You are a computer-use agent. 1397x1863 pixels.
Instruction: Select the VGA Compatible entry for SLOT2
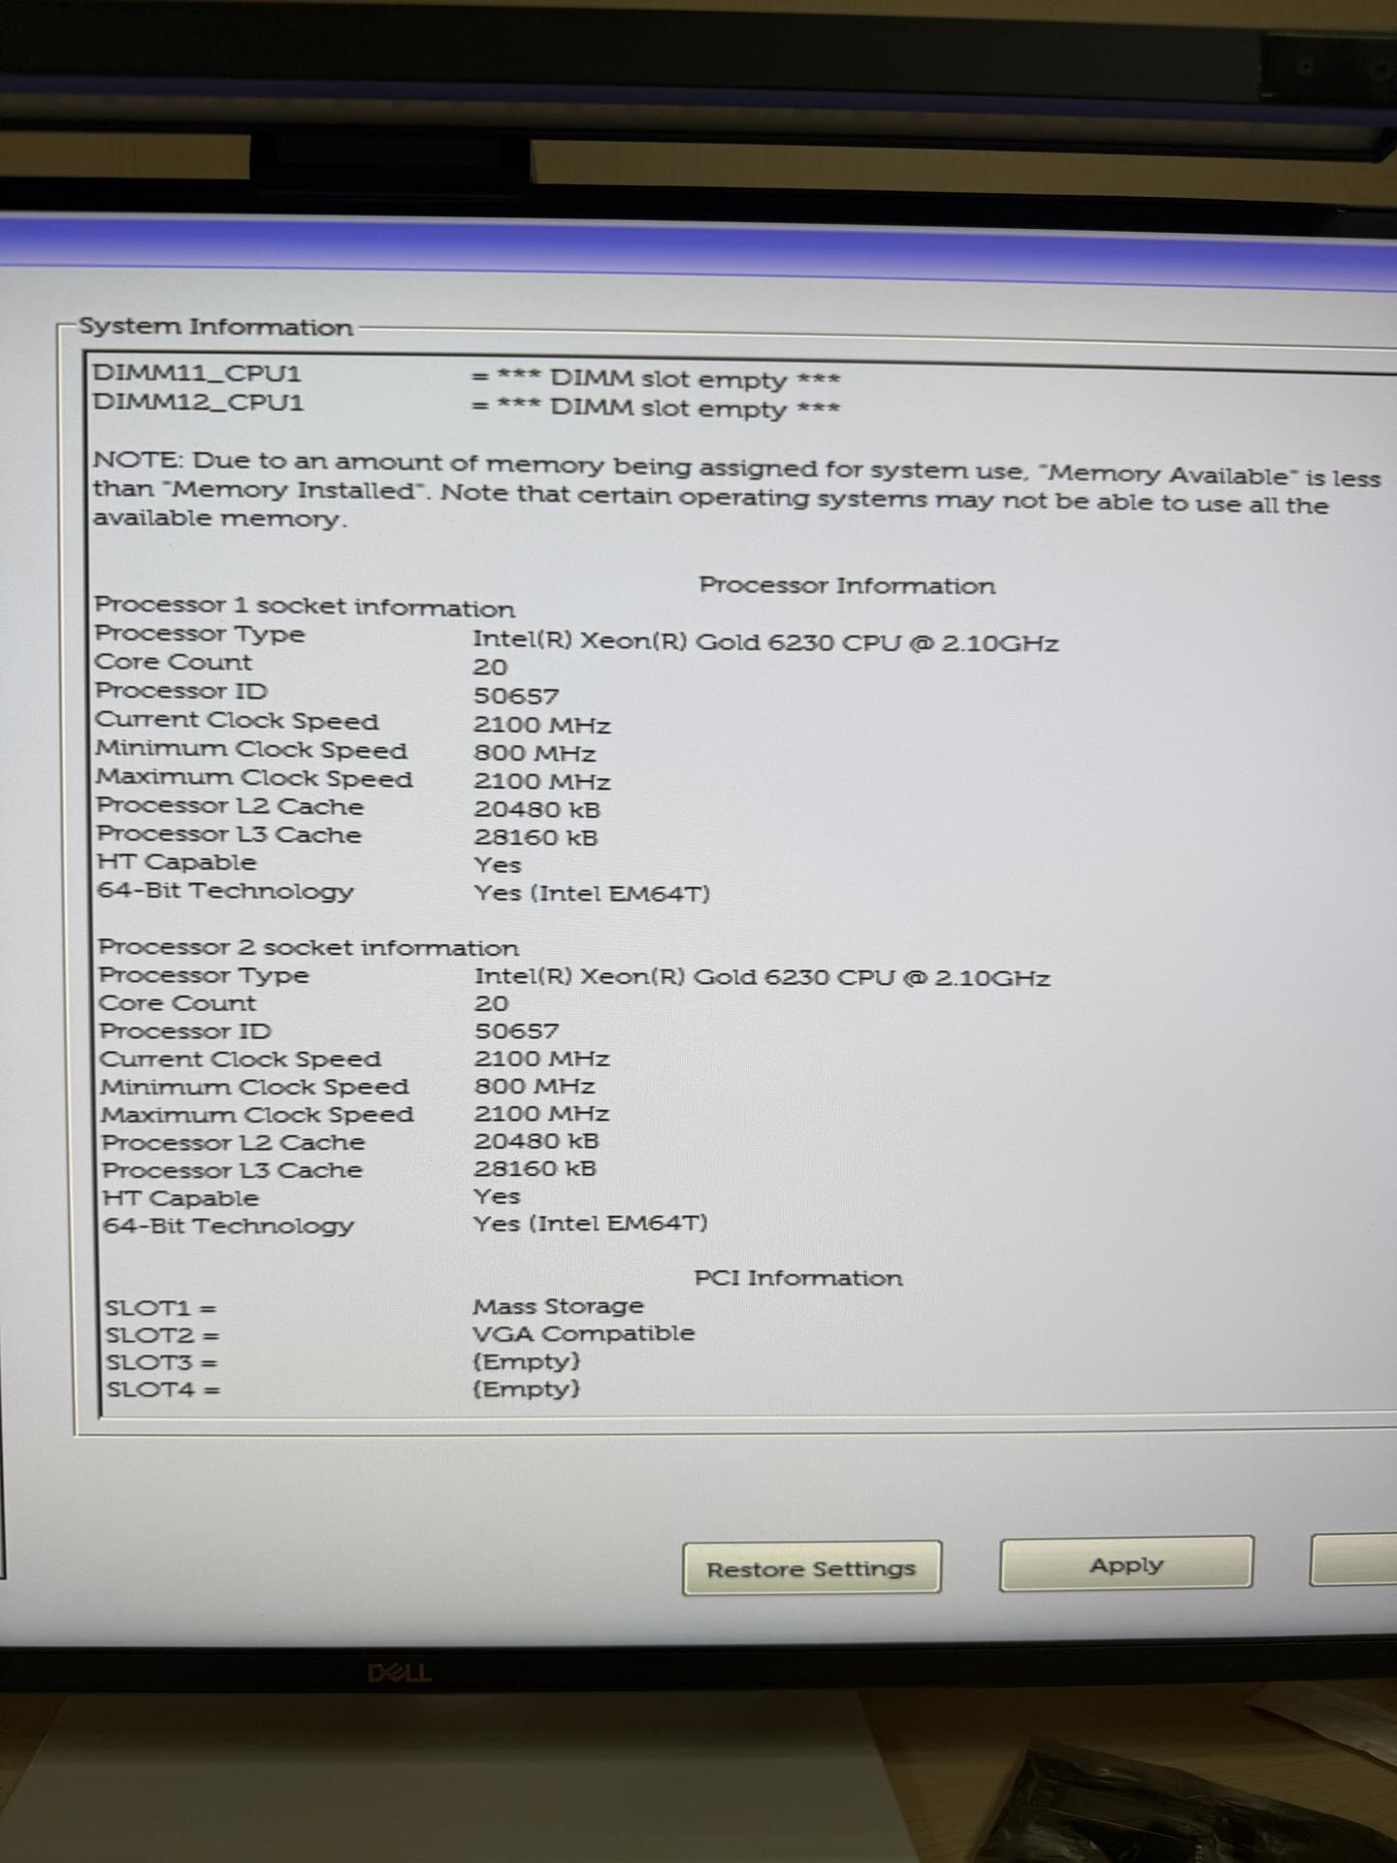click(x=584, y=1333)
